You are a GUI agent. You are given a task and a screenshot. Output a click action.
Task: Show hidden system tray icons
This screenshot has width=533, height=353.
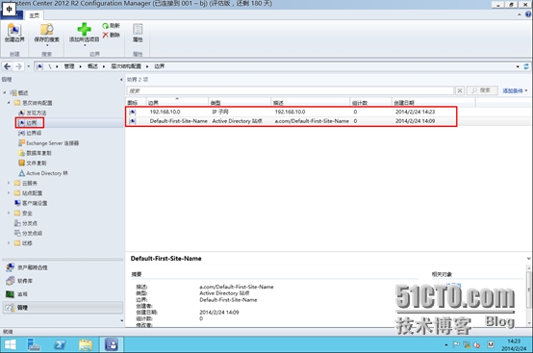[446, 345]
